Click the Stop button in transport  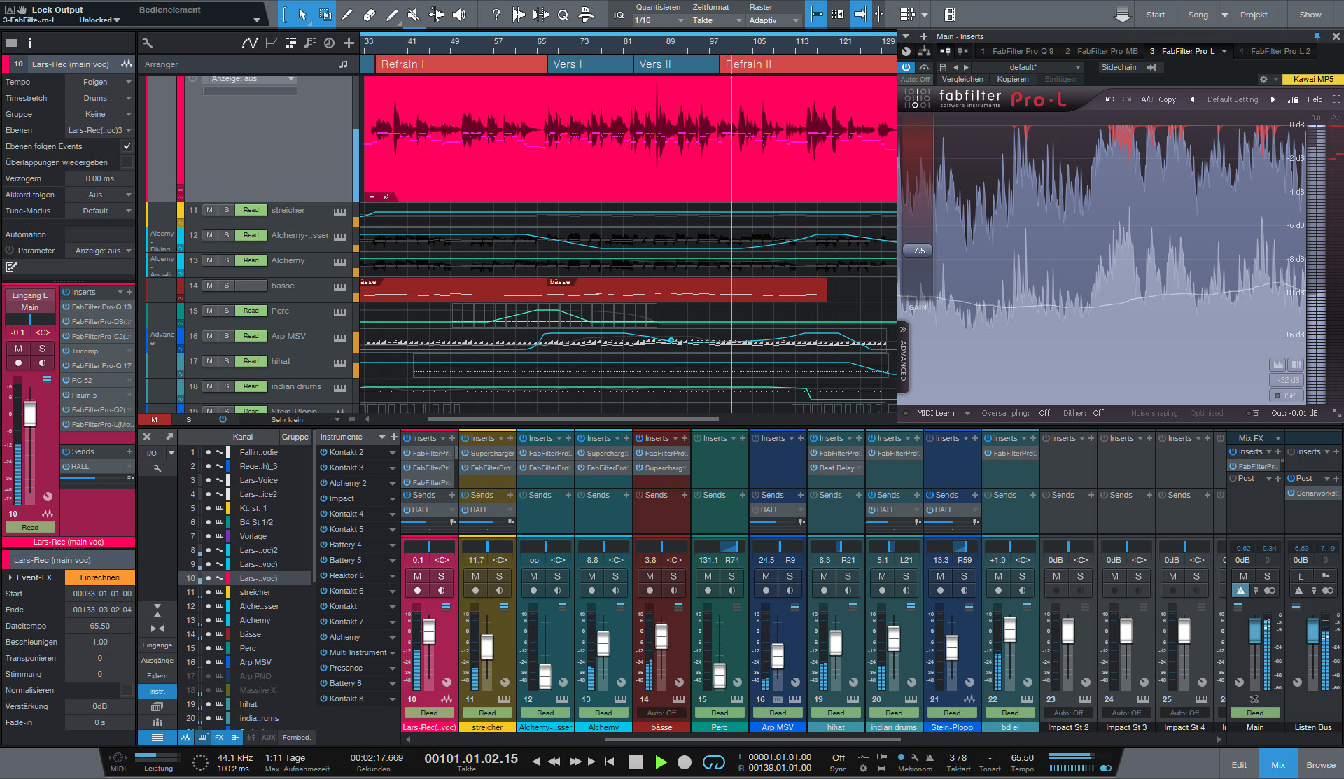pyautogui.click(x=636, y=762)
